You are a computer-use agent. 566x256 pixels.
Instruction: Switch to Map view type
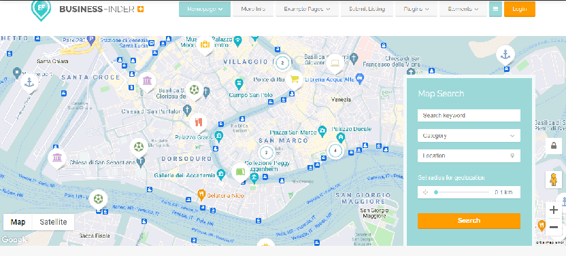[x=18, y=222]
